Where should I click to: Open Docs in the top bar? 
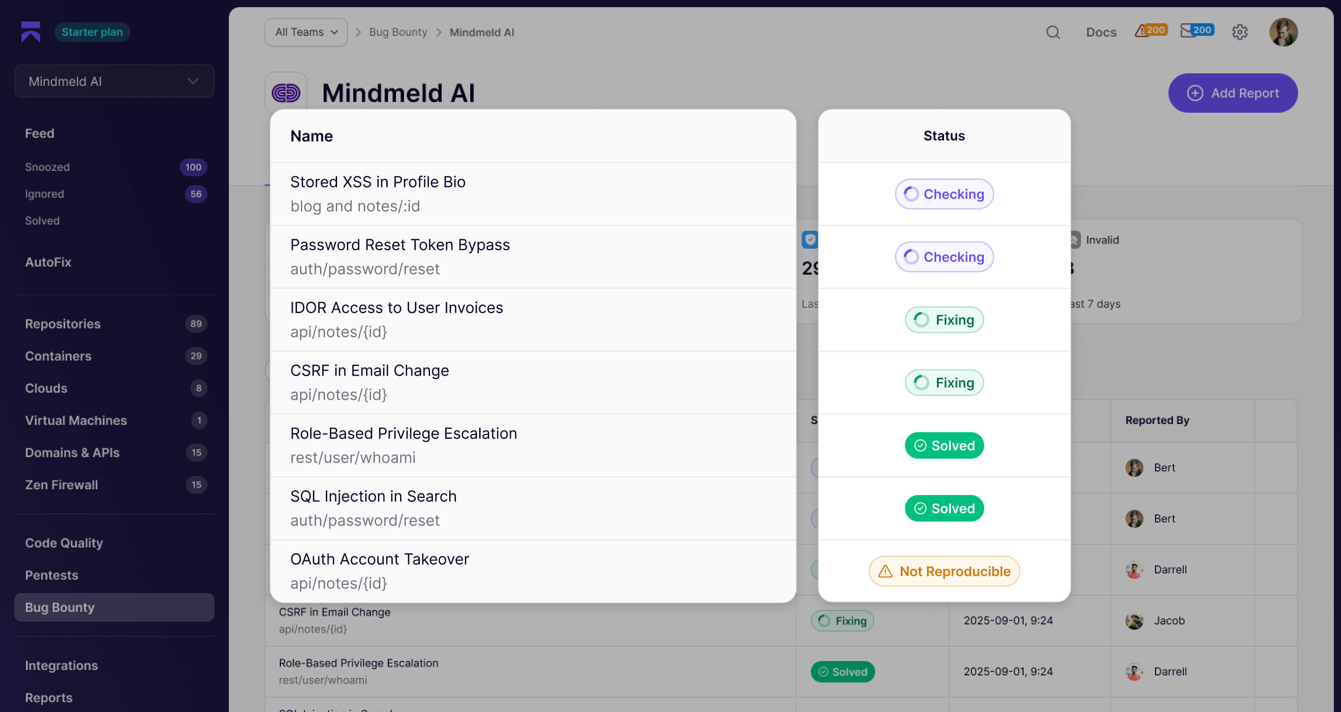click(x=1101, y=32)
